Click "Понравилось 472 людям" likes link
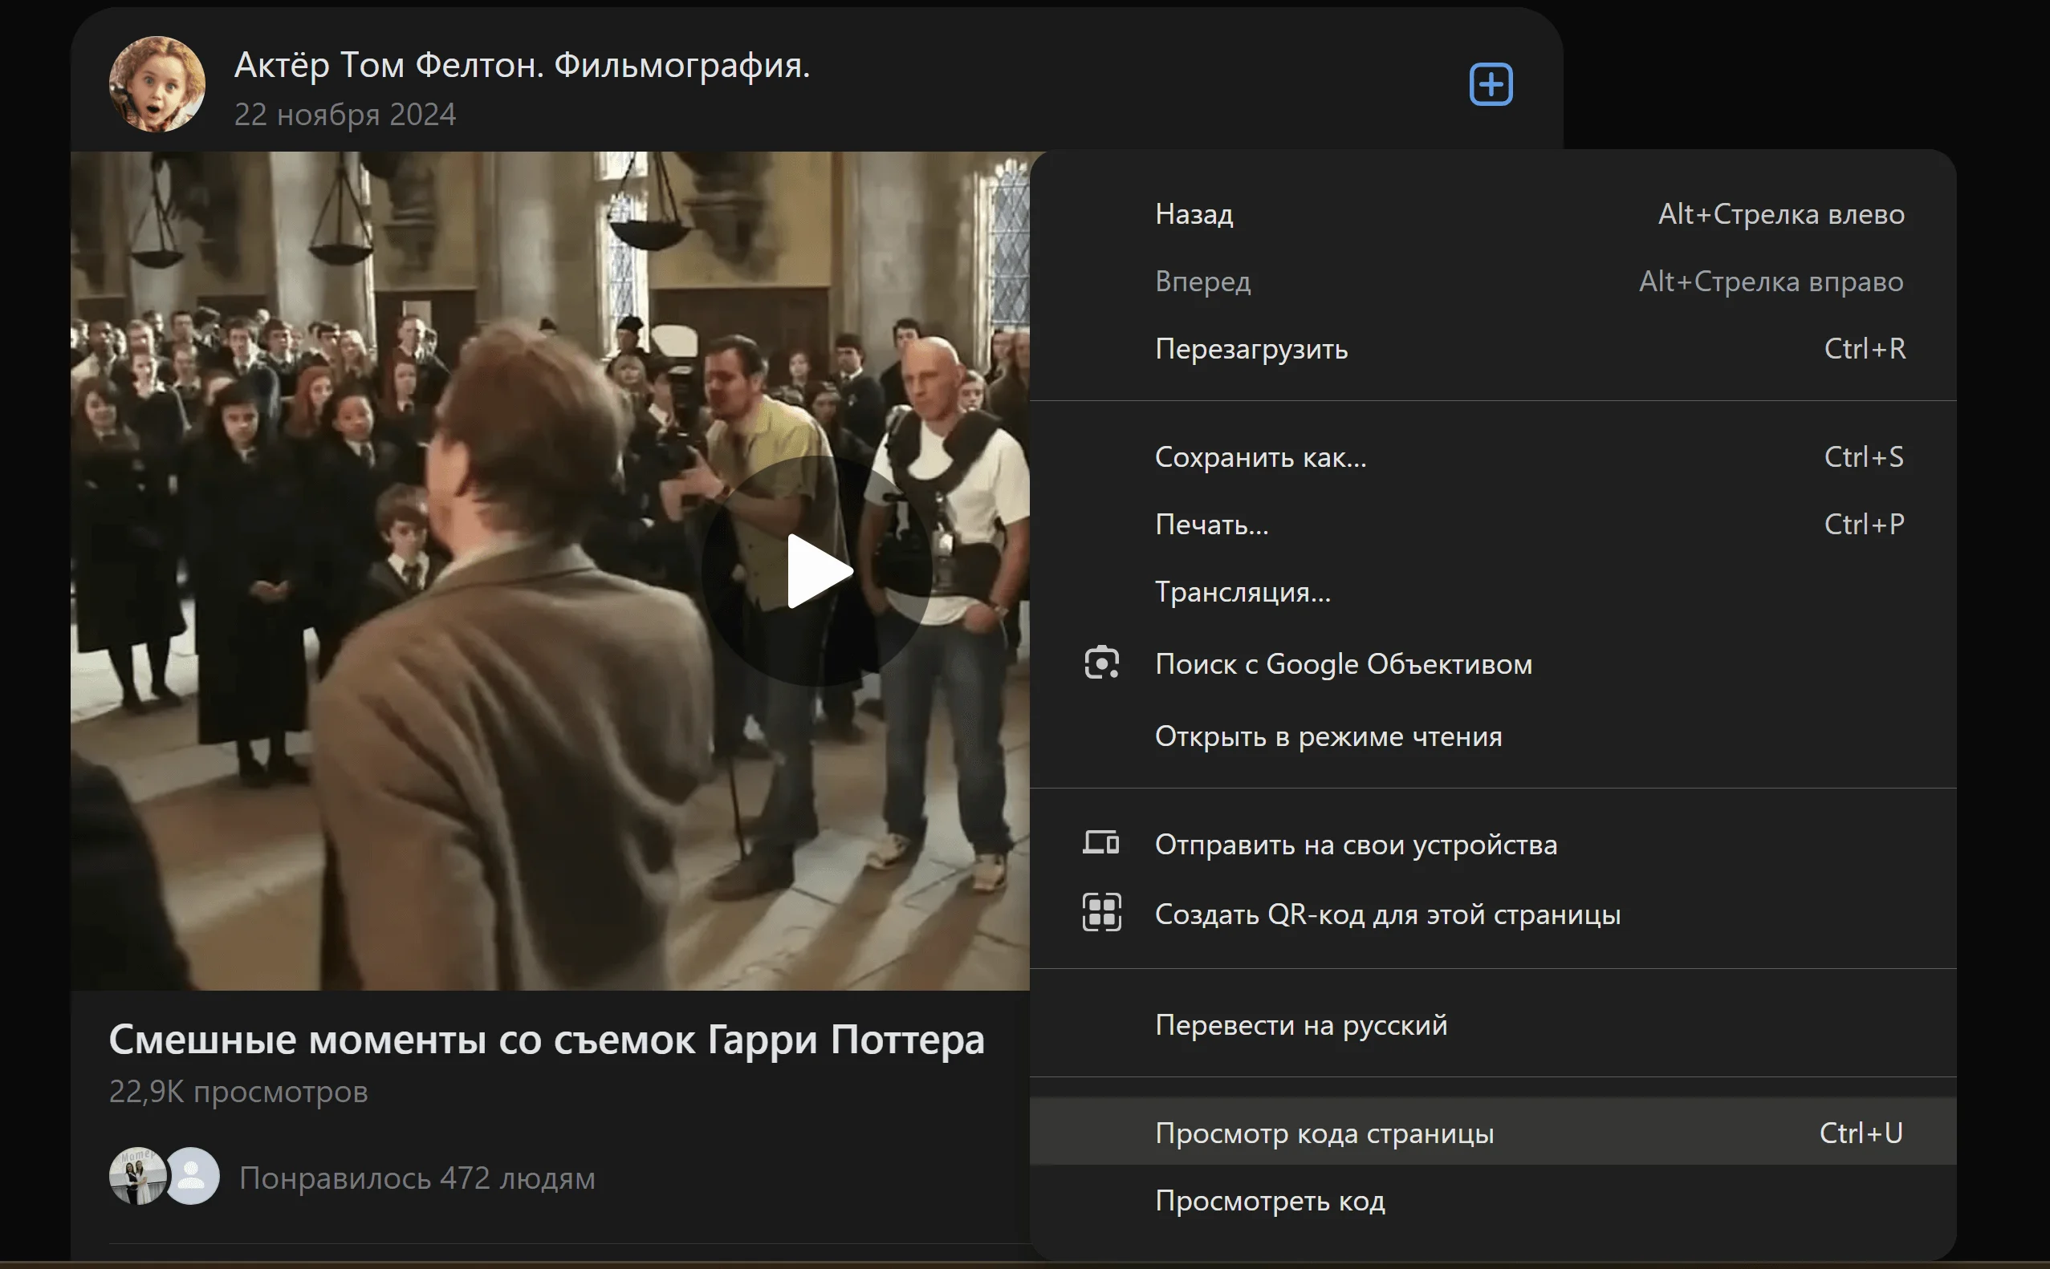The height and width of the screenshot is (1269, 2050). tap(417, 1178)
